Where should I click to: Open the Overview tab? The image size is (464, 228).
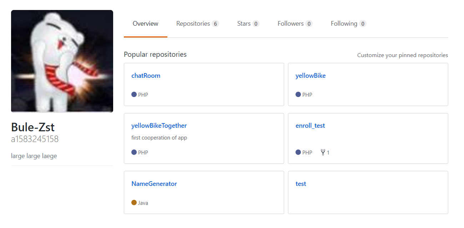point(145,24)
